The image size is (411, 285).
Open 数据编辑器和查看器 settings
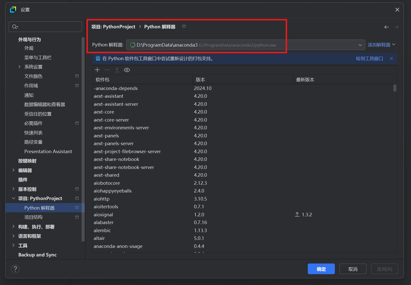[45, 105]
